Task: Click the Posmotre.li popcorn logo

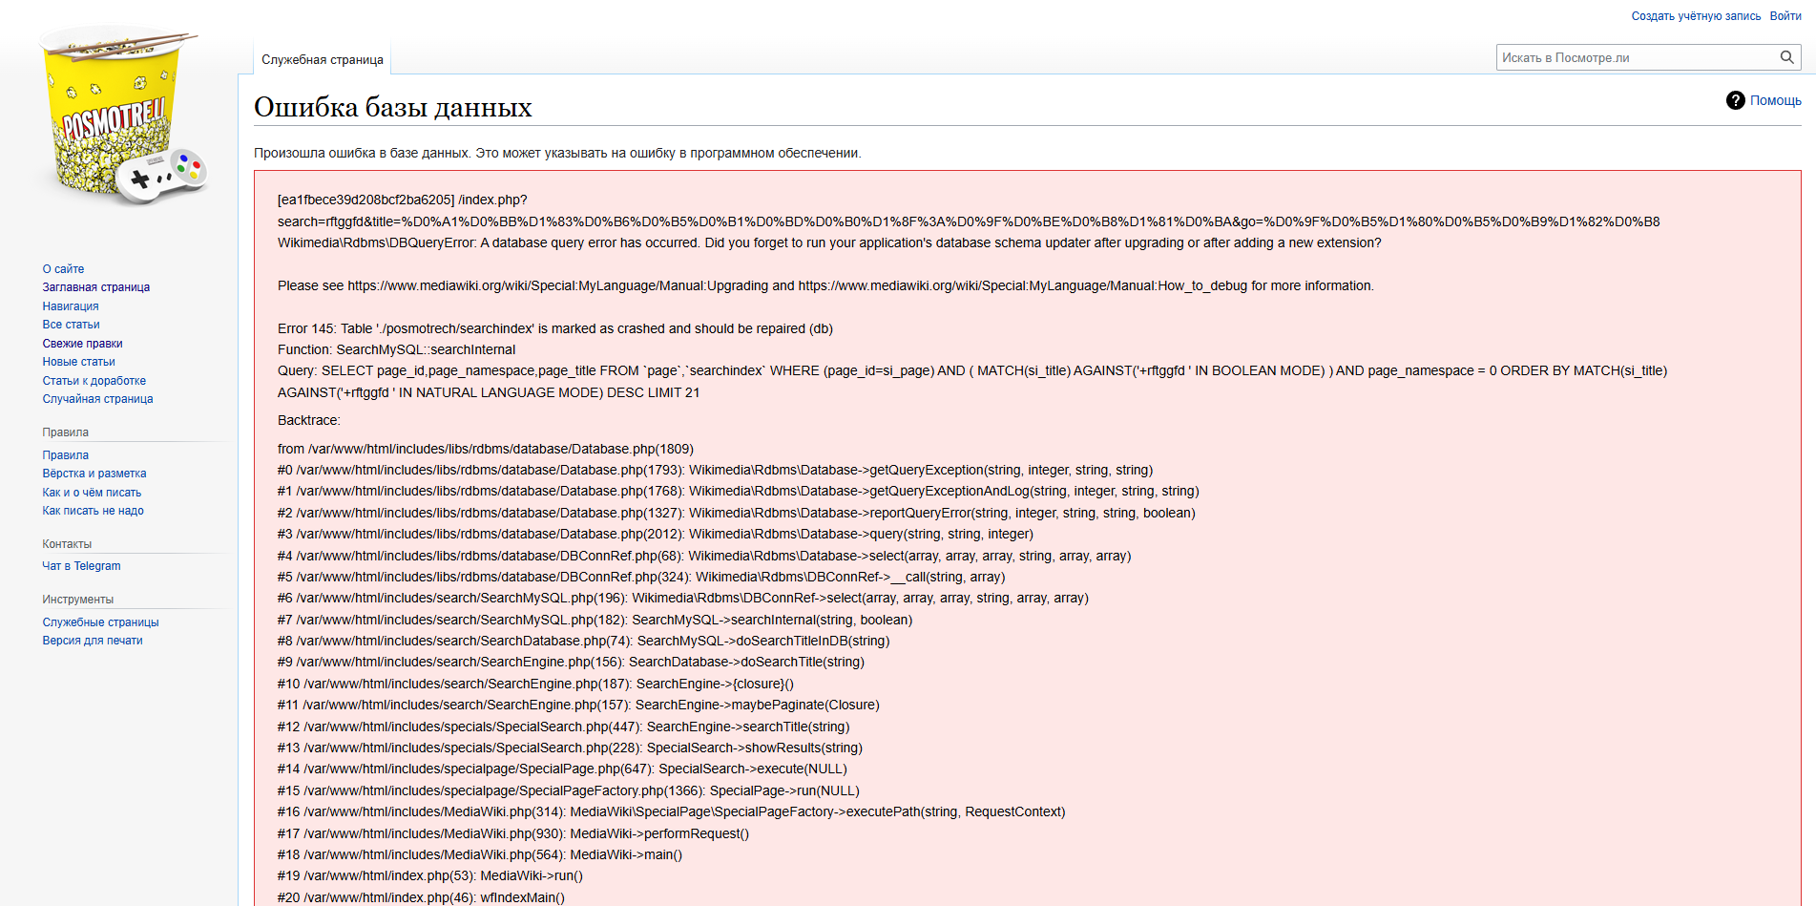Action: tap(119, 116)
